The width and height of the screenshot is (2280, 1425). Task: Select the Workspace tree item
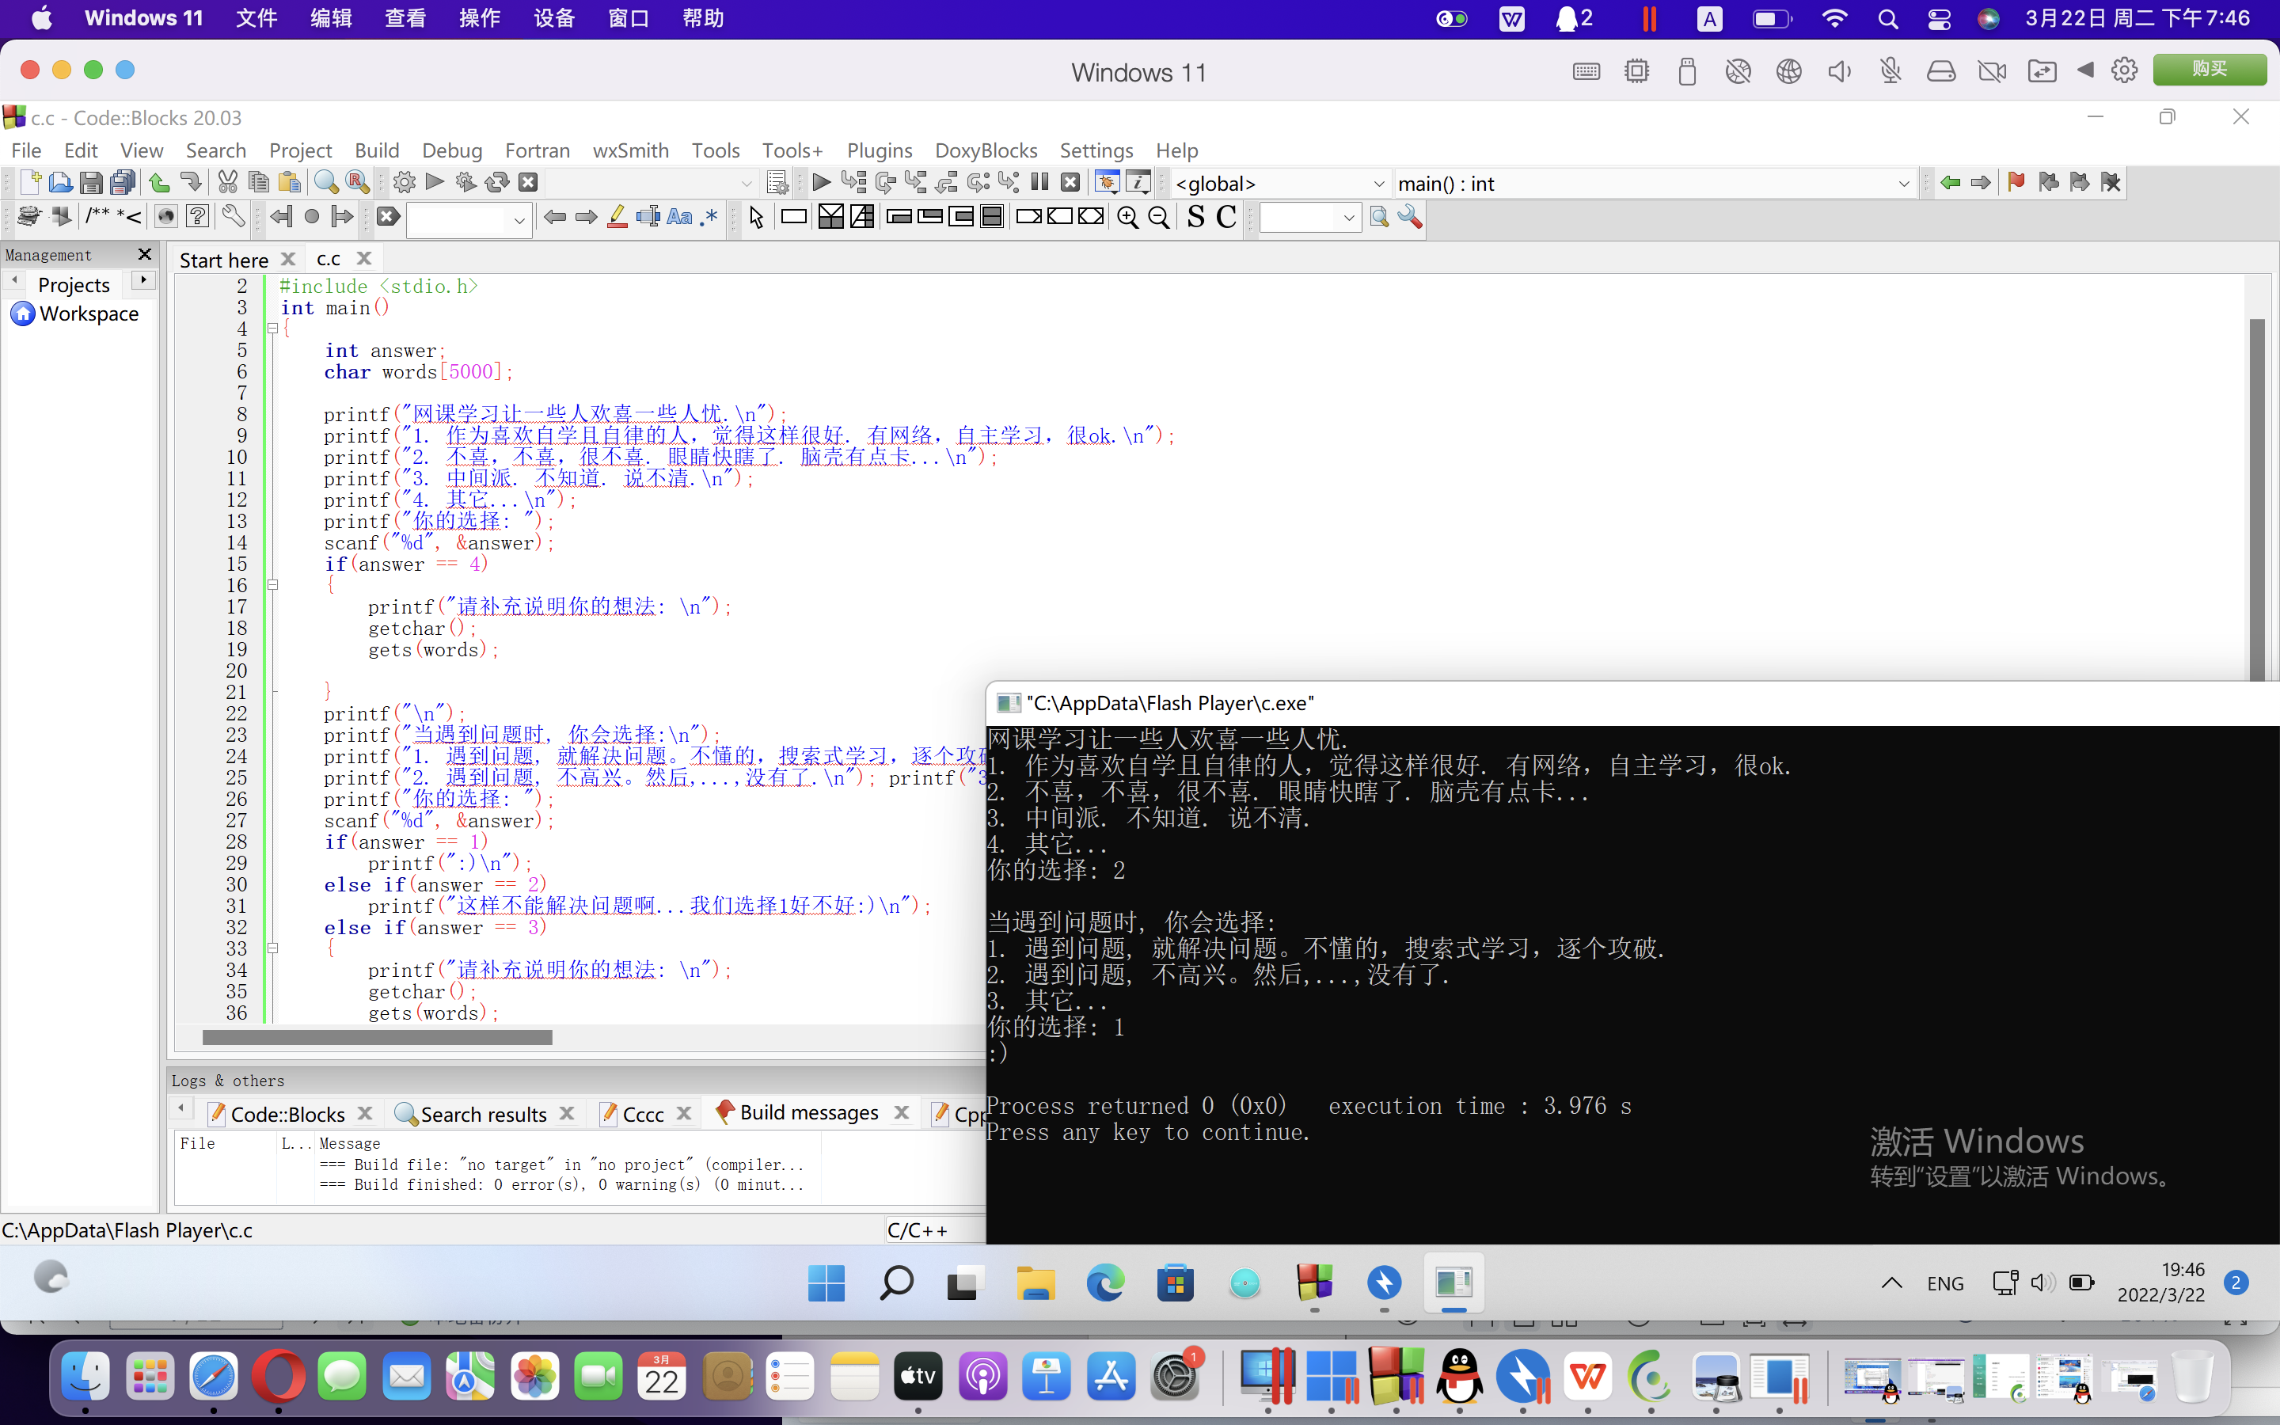89,313
